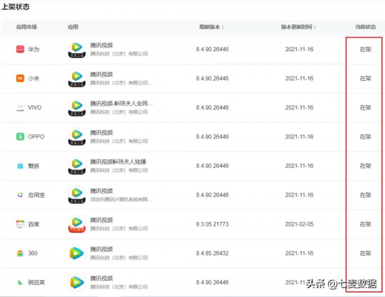Open 腾讯视频 app name in 华为 row

(101, 45)
